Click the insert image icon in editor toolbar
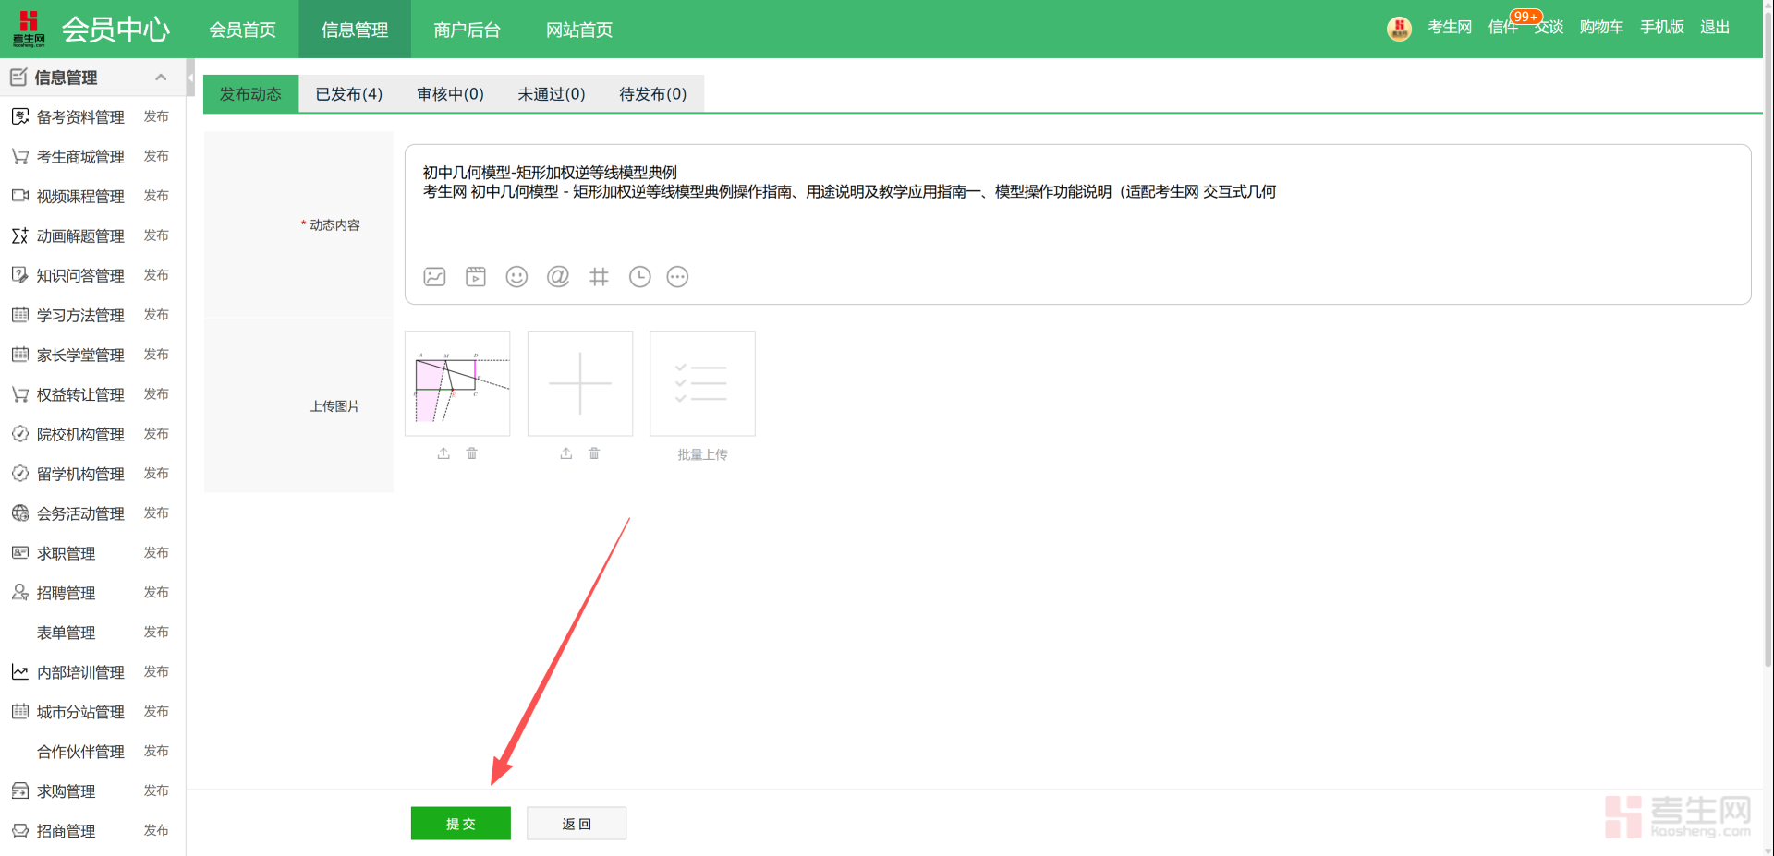Screen dimensions: 1774x856 (434, 277)
